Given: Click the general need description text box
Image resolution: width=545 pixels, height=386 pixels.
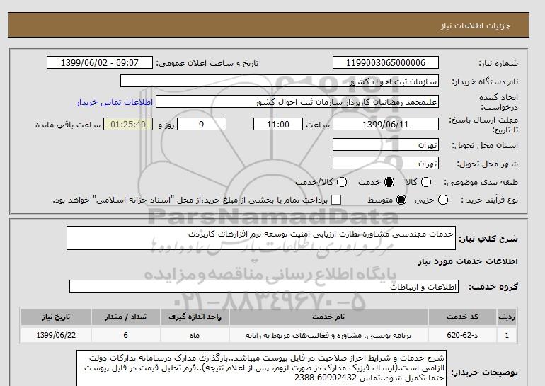Looking at the screenshot, I should [261, 238].
